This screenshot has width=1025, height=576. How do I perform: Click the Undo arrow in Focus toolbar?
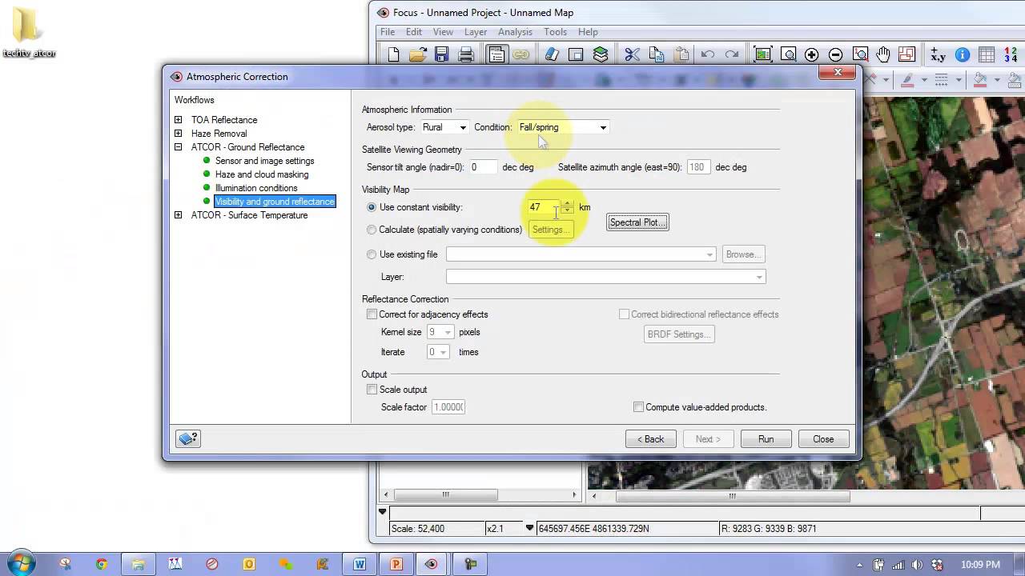[708, 54]
